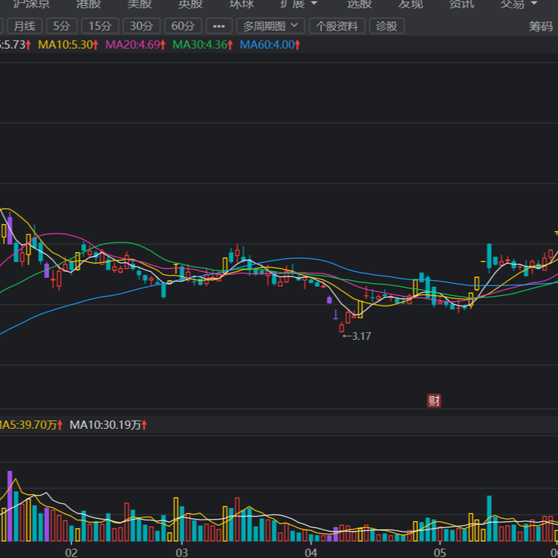
Task: Select the 30分 chart period
Action: pos(141,26)
